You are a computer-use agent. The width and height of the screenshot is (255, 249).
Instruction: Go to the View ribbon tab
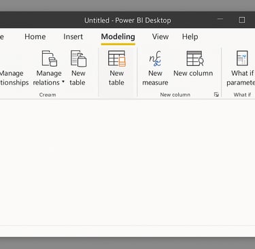pyautogui.click(x=160, y=37)
